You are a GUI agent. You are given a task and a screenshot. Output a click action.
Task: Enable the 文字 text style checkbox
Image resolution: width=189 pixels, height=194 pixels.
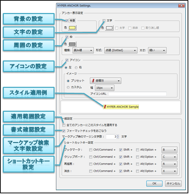point(104,20)
